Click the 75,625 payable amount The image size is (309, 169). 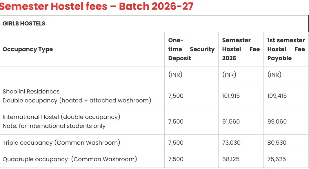pyautogui.click(x=277, y=159)
